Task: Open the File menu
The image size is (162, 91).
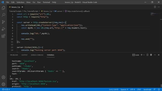Action: [8, 2]
